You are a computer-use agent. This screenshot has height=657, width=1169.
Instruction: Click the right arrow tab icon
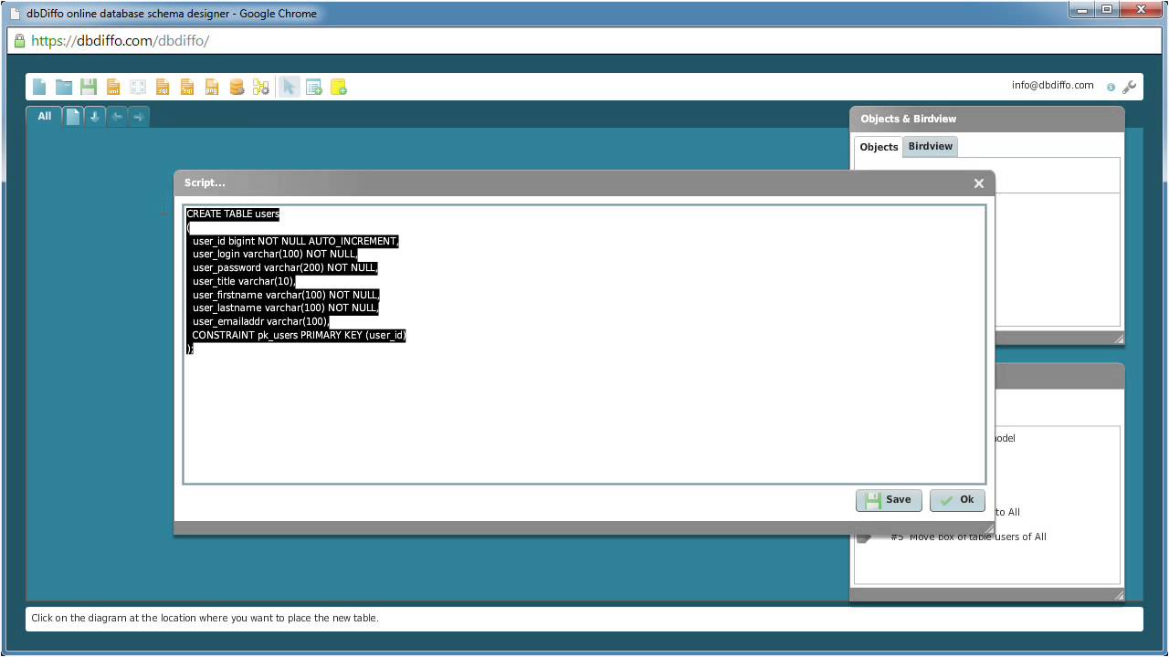pos(138,117)
